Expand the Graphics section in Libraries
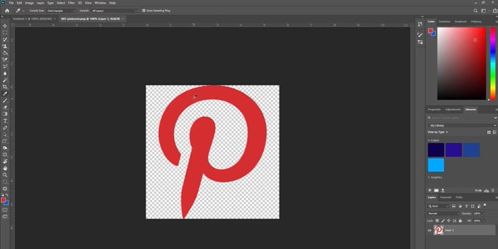The height and width of the screenshot is (249, 498). click(x=429, y=177)
